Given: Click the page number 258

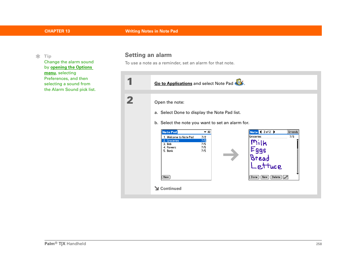Looking at the screenshot, I should pos(319,244).
